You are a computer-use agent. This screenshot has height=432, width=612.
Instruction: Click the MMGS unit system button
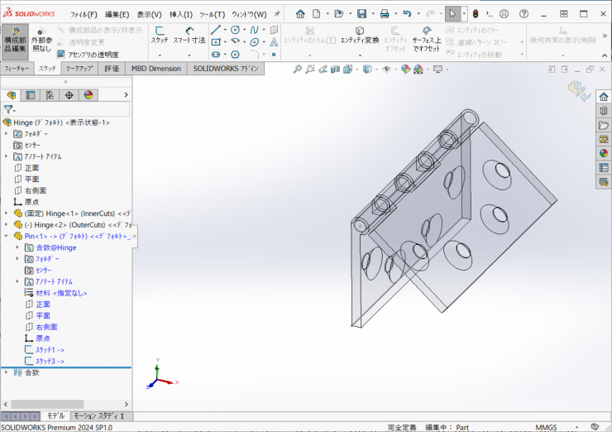click(x=546, y=427)
